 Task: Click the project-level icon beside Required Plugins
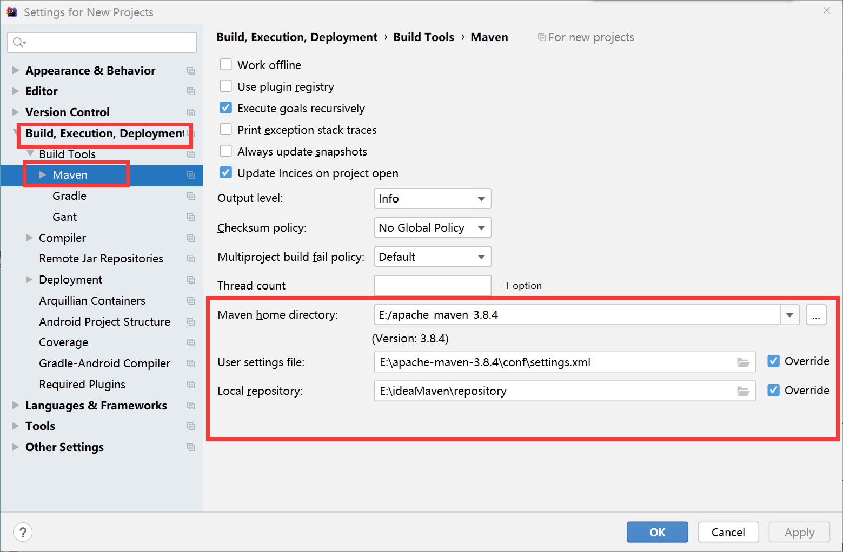191,385
